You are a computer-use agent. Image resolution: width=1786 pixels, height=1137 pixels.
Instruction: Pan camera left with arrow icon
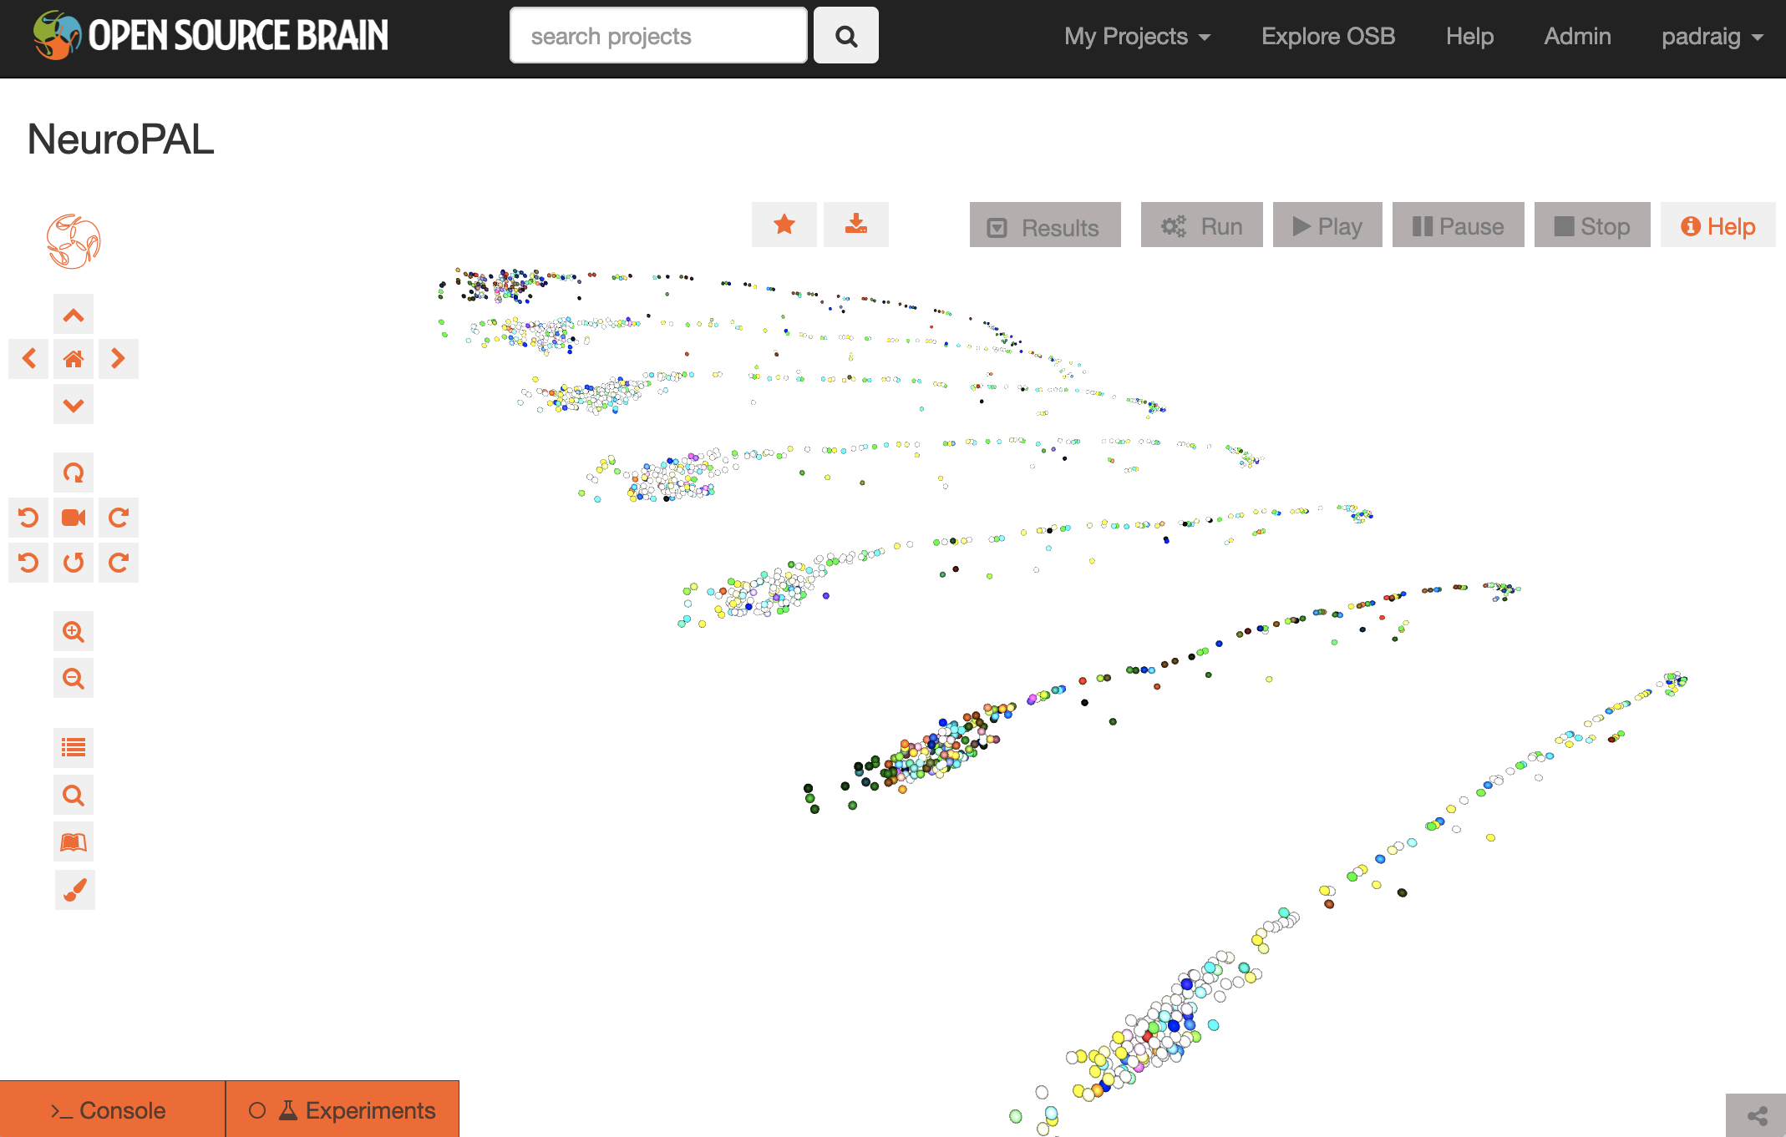[x=29, y=359]
